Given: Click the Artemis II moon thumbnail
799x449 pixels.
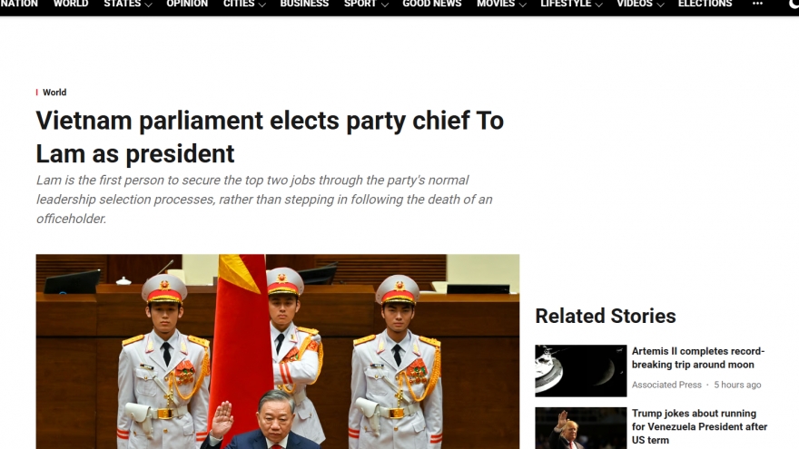Looking at the screenshot, I should [581, 371].
